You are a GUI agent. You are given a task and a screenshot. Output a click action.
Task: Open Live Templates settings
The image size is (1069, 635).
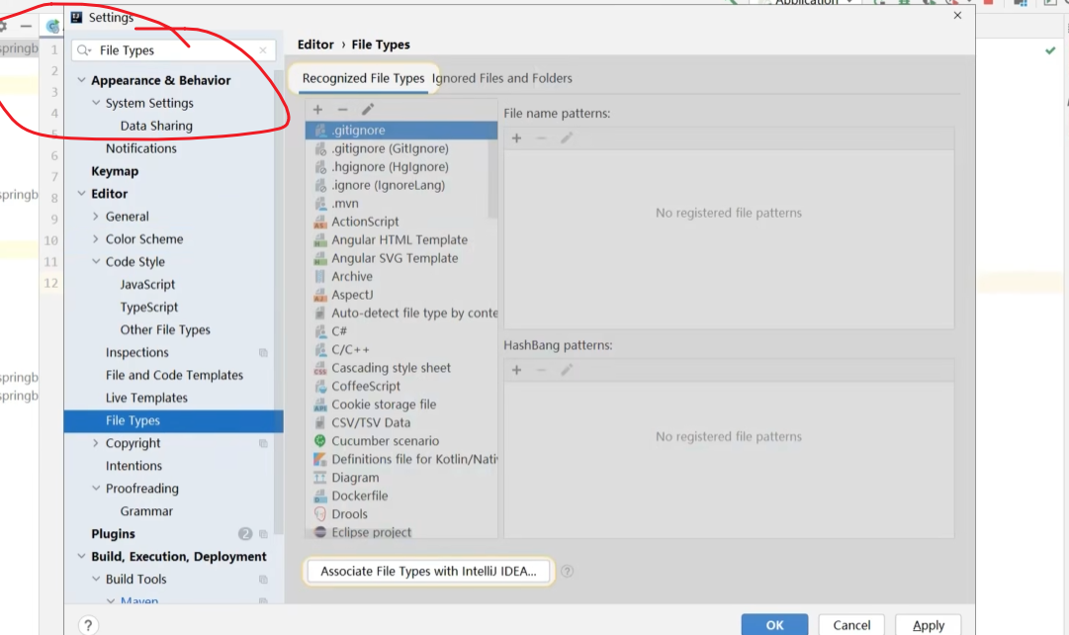click(x=146, y=399)
